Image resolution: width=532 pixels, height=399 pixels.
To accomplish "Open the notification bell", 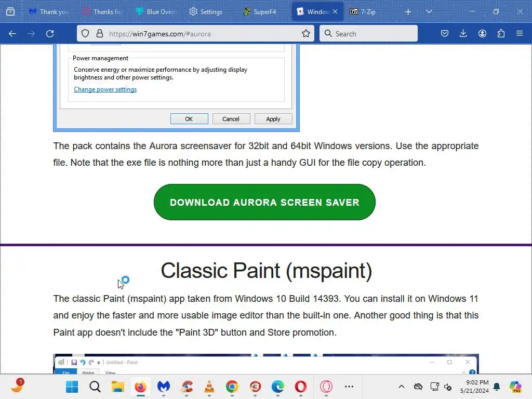I will tap(497, 387).
